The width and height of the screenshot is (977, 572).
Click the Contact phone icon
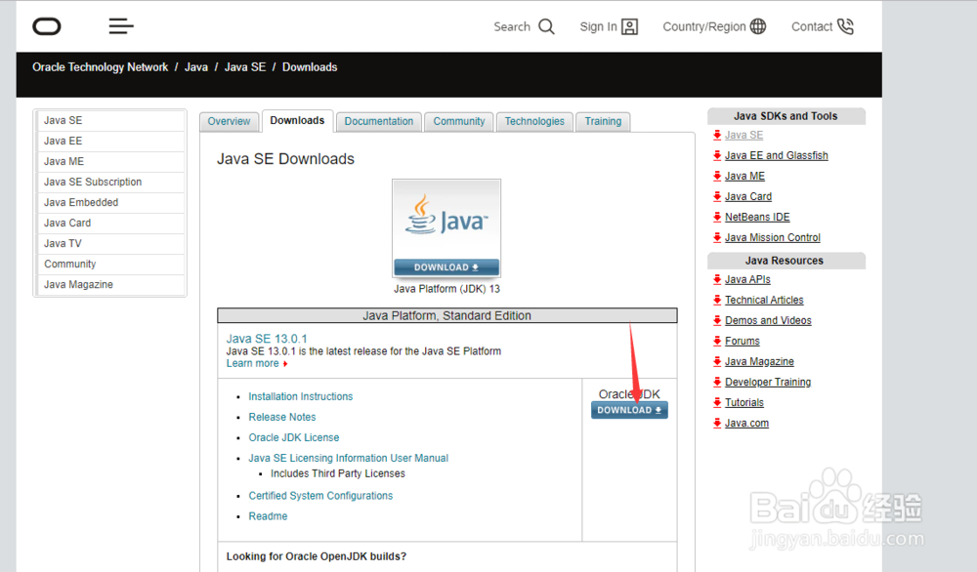845,26
